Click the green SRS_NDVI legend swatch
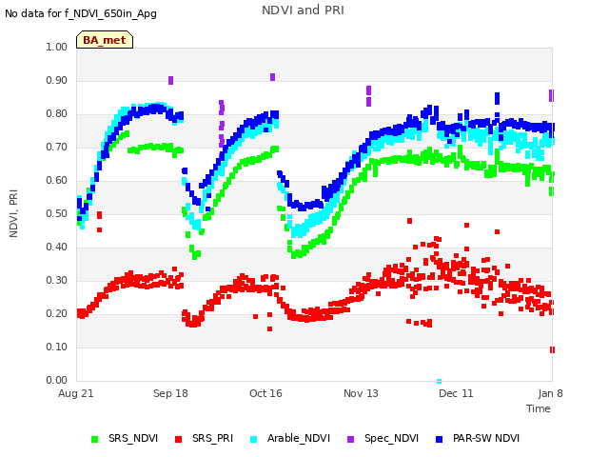Image resolution: width=609 pixels, height=457 pixels. coord(94,439)
